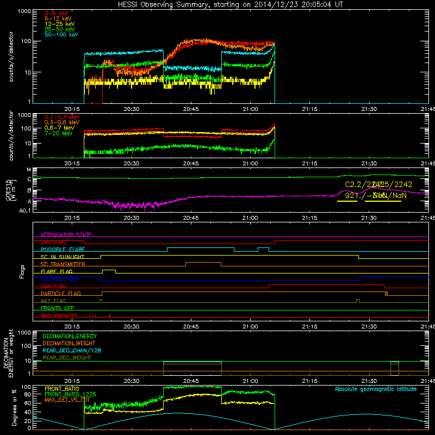
Task: Select the SC_IN_SUNLIGHT flag label
Action: [x=63, y=257]
